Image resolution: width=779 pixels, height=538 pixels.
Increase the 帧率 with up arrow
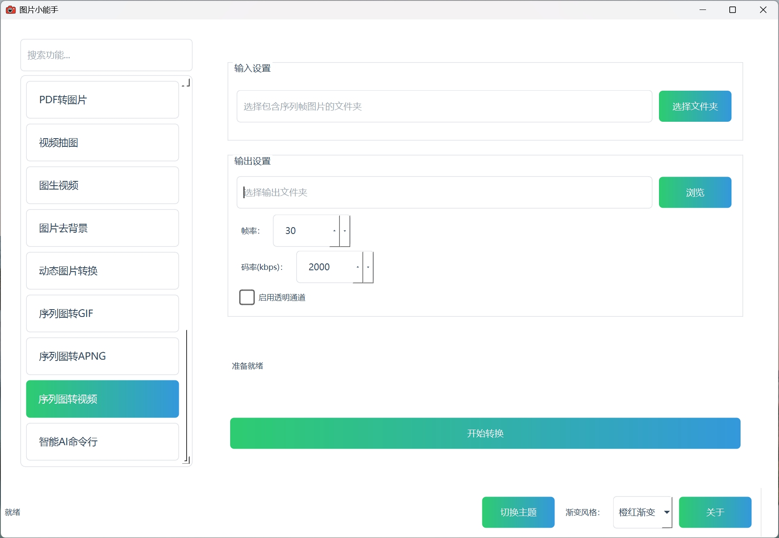335,231
